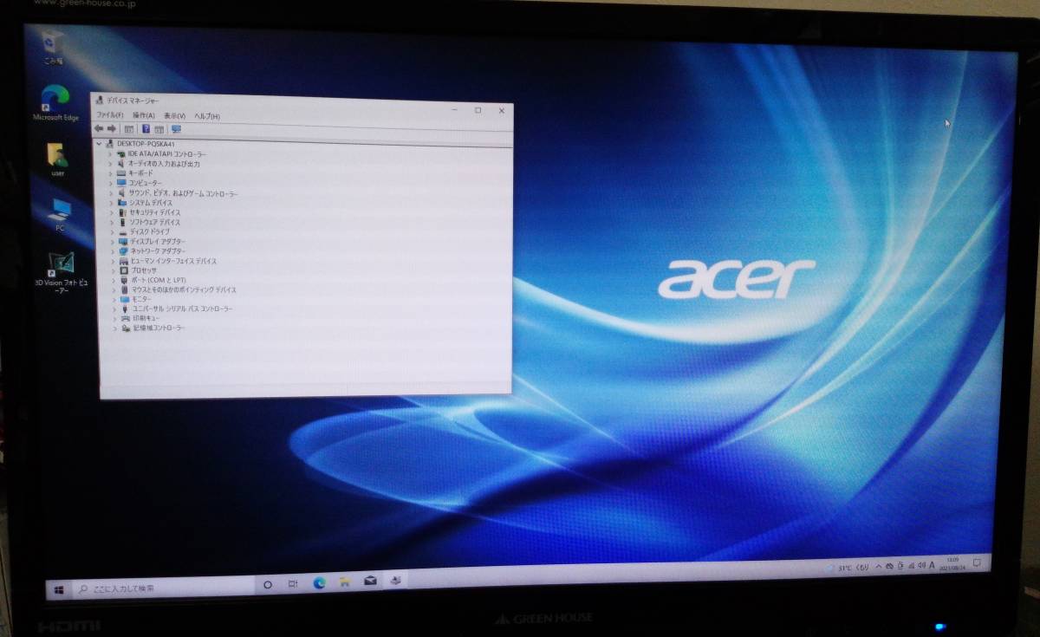The width and height of the screenshot is (1040, 637).
Task: Select the 3D Vision photo viewer shortcut
Action: pos(62,273)
